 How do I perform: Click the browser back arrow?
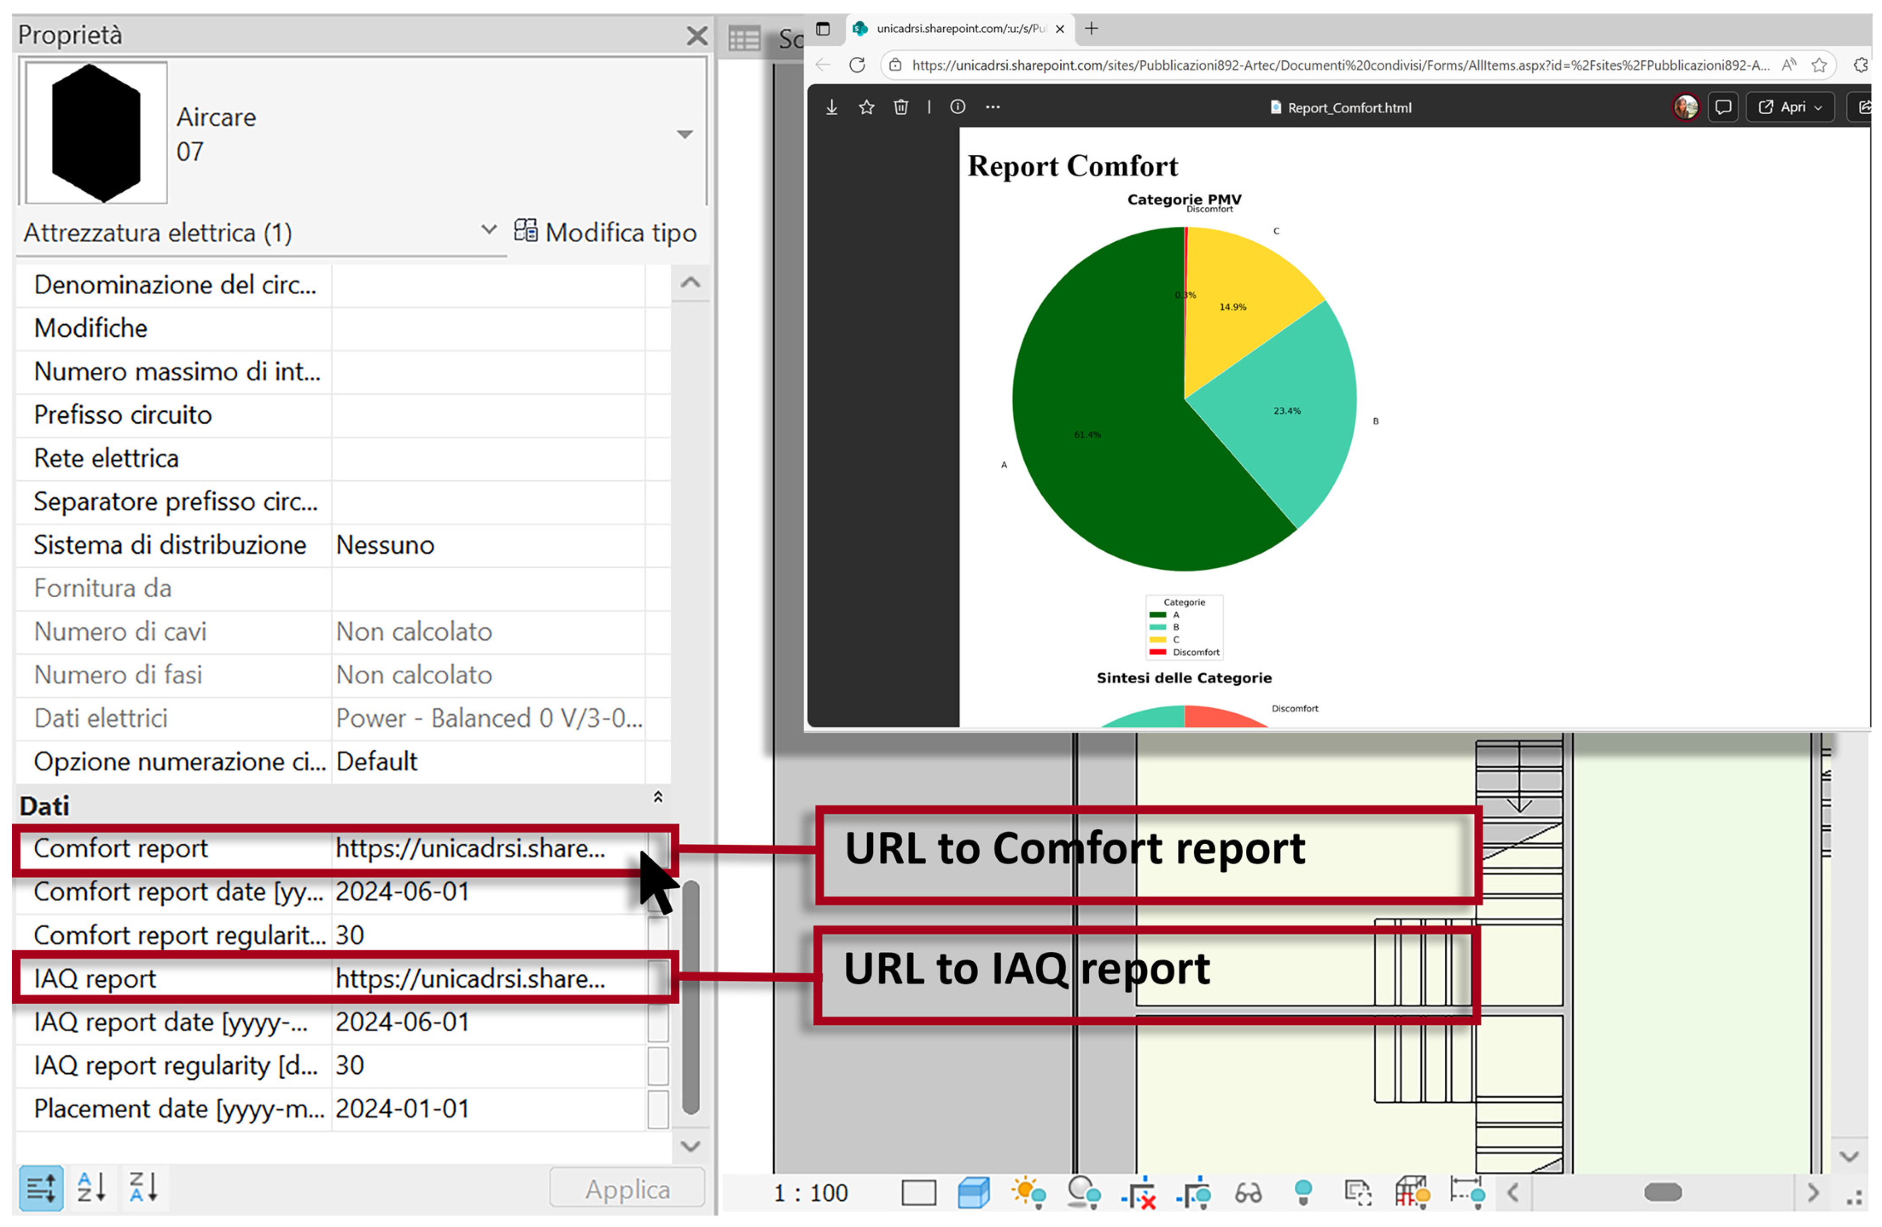coord(822,65)
